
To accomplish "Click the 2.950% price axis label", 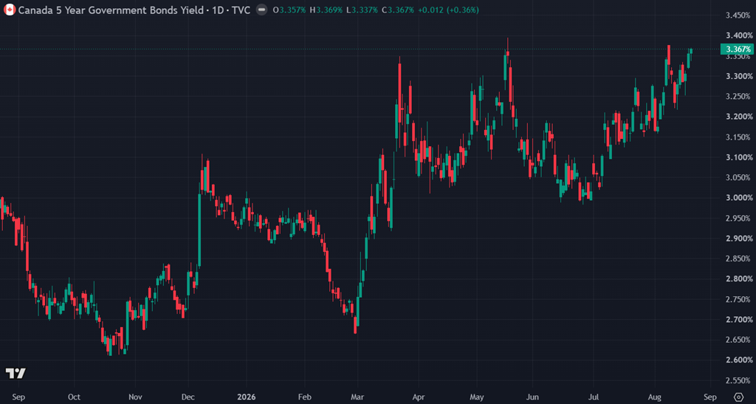I will click(738, 218).
